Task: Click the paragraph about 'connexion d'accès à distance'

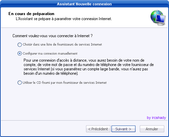Action: (89, 67)
